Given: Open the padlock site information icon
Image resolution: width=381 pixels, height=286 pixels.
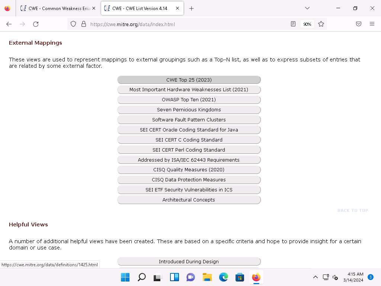Looking at the screenshot, I should (83, 24).
